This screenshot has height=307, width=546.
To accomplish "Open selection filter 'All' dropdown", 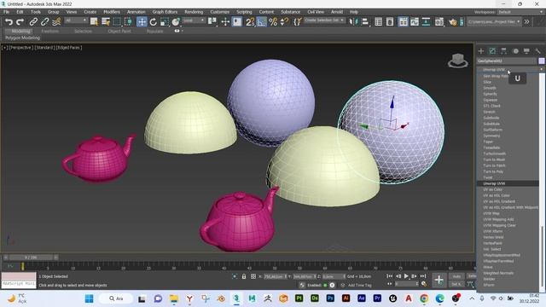I will 76,20.
